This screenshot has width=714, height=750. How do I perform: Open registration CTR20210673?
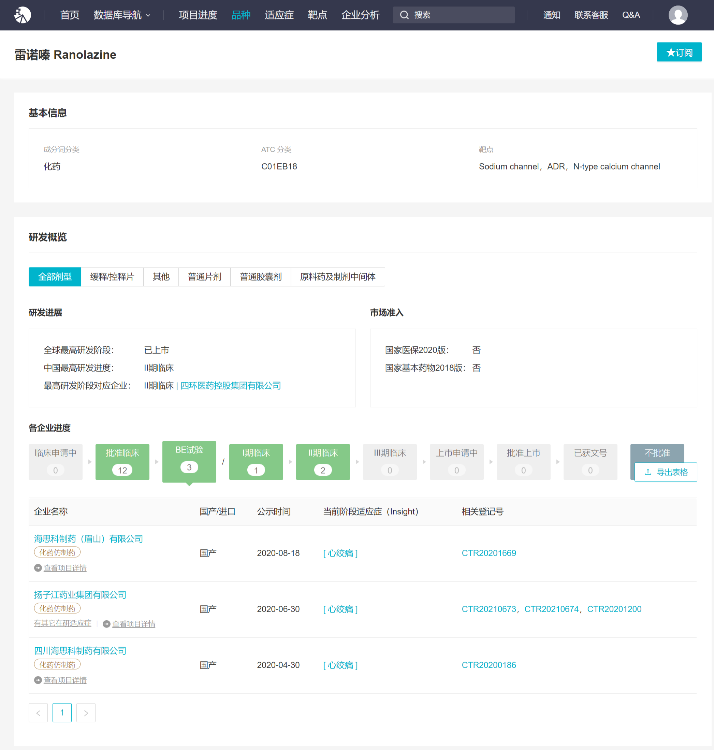click(489, 609)
